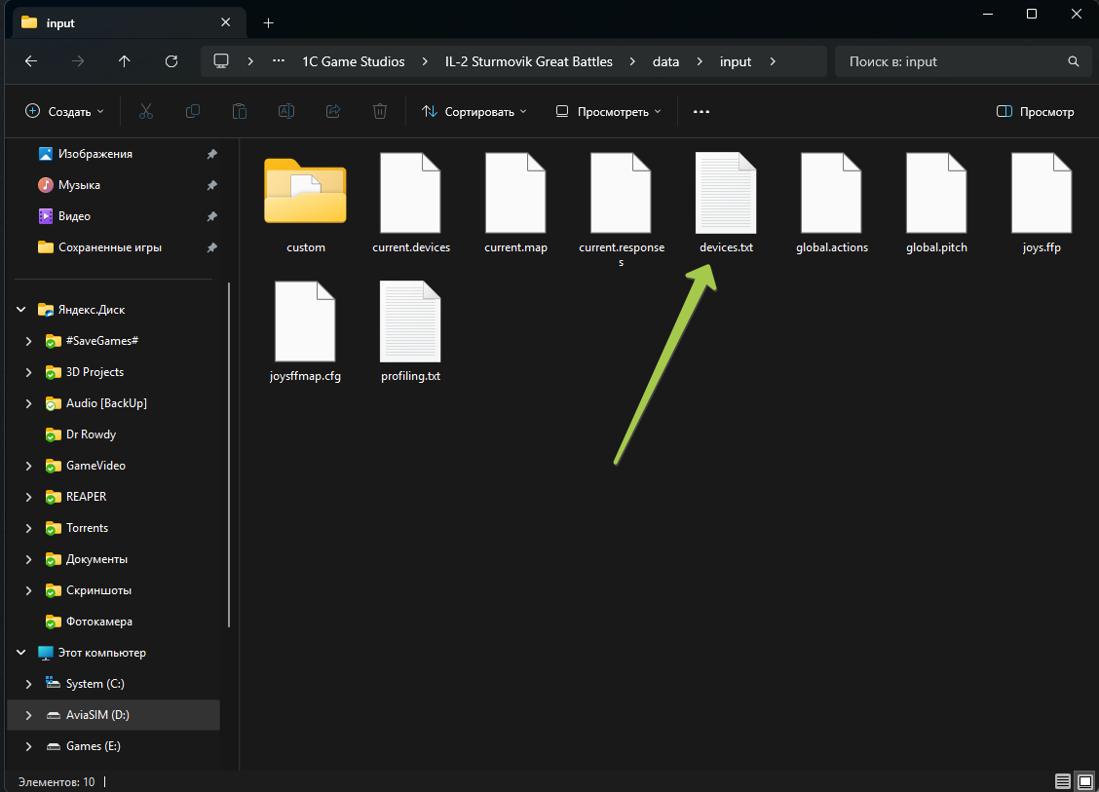Click the Создать new item button
The width and height of the screenshot is (1099, 792).
[64, 112]
